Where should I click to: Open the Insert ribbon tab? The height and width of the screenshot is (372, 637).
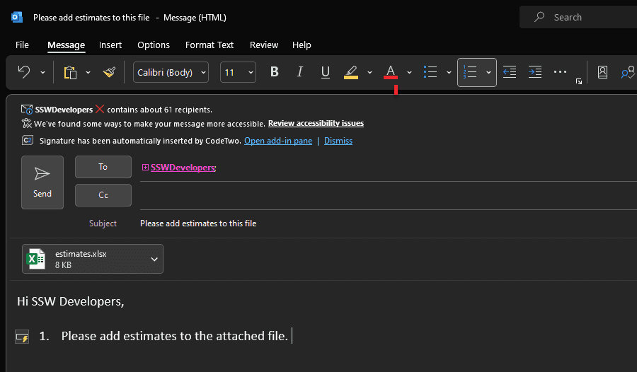click(x=110, y=45)
